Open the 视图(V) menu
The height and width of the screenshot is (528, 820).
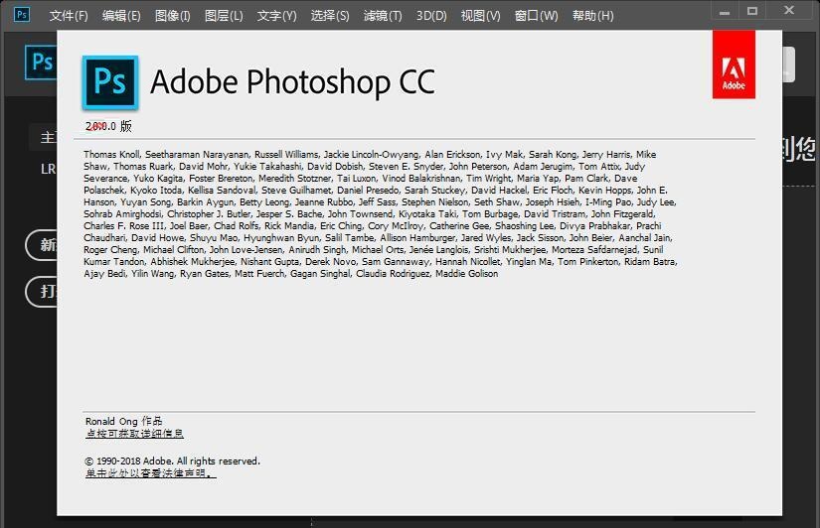481,16
